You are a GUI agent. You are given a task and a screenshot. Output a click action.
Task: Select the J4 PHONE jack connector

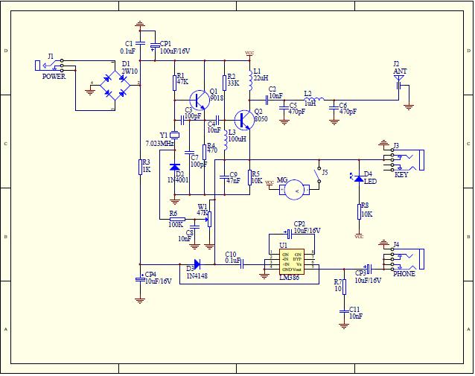tap(404, 259)
